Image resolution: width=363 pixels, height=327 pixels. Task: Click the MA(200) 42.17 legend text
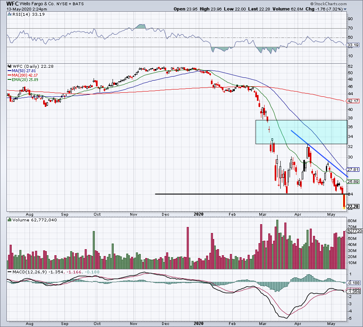[x=25, y=75]
